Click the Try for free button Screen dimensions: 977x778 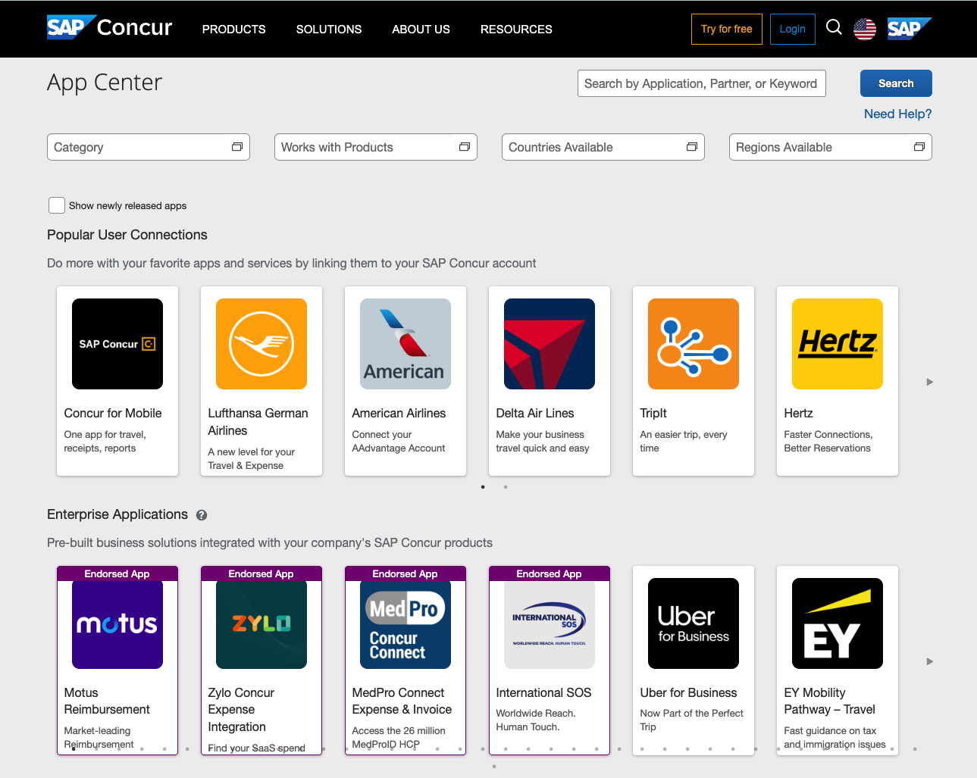(x=726, y=29)
